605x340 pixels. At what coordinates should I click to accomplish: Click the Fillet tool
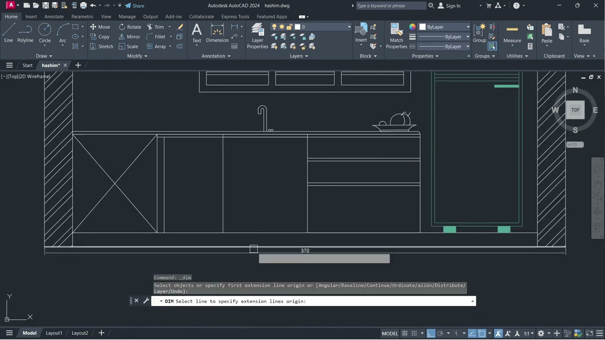(x=156, y=37)
